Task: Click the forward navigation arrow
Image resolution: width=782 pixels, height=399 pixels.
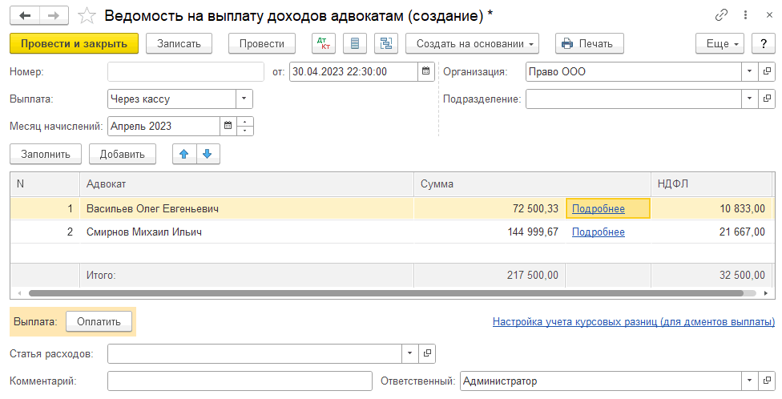Action: [54, 16]
